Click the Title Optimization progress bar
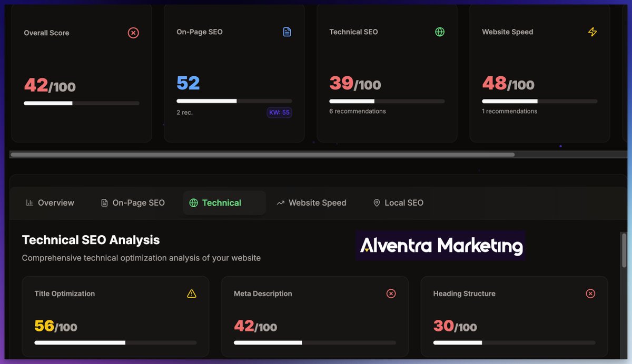The image size is (632, 364). tap(115, 342)
